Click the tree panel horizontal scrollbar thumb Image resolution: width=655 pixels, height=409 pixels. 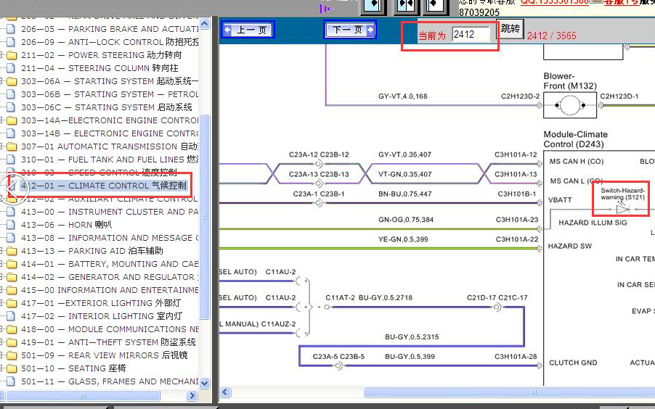(83, 395)
